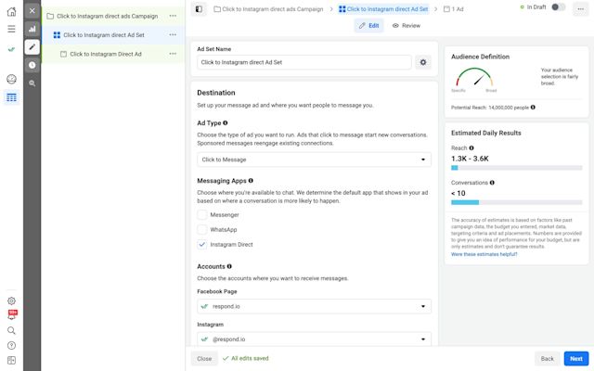
Task: Show Accounts info tooltip icon
Action: tap(229, 266)
